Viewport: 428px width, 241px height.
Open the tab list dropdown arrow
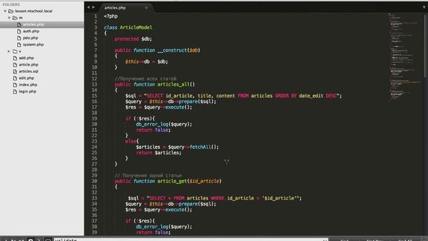[424, 7]
